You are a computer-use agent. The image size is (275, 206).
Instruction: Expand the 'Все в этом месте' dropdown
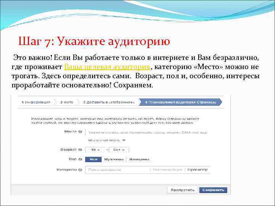tap(107, 140)
